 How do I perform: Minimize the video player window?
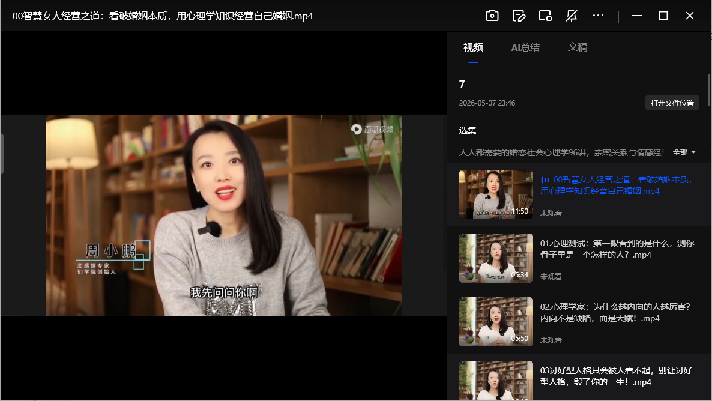pyautogui.click(x=636, y=16)
